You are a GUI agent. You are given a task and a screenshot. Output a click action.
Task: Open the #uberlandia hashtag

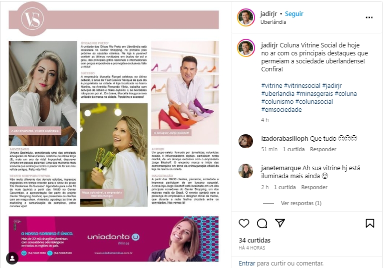277,94
